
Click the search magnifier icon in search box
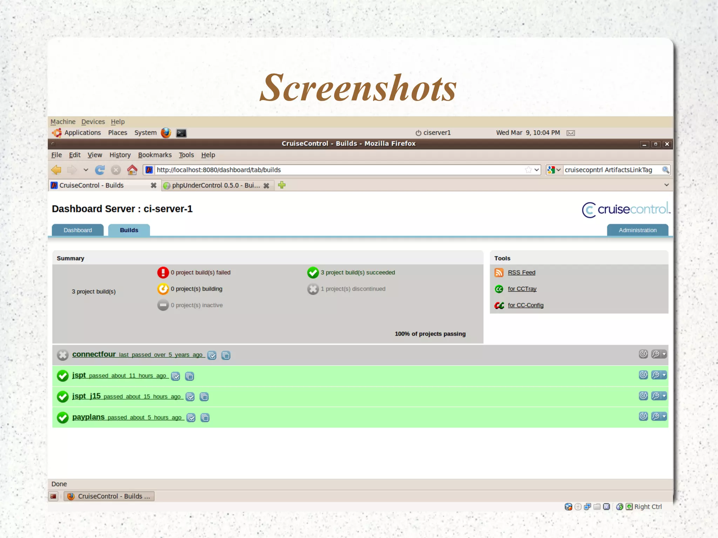click(665, 170)
